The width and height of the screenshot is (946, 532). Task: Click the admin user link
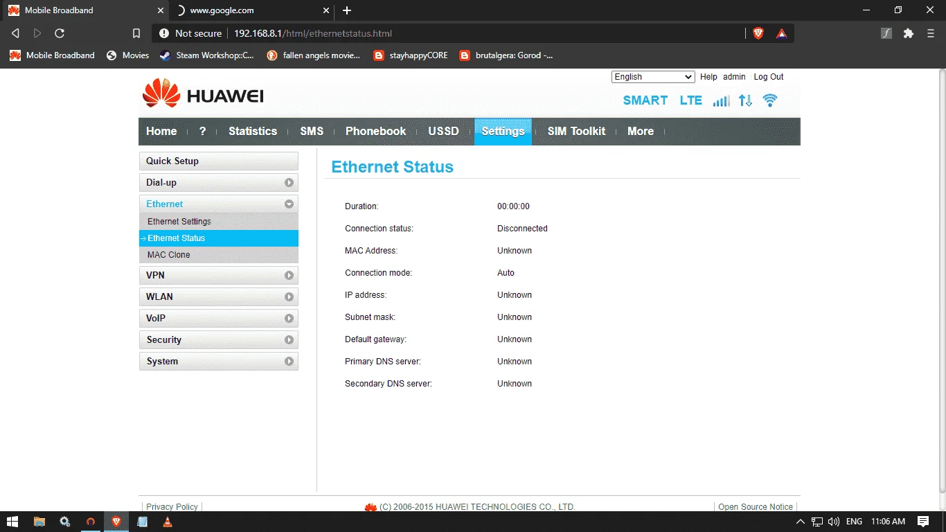tap(734, 77)
